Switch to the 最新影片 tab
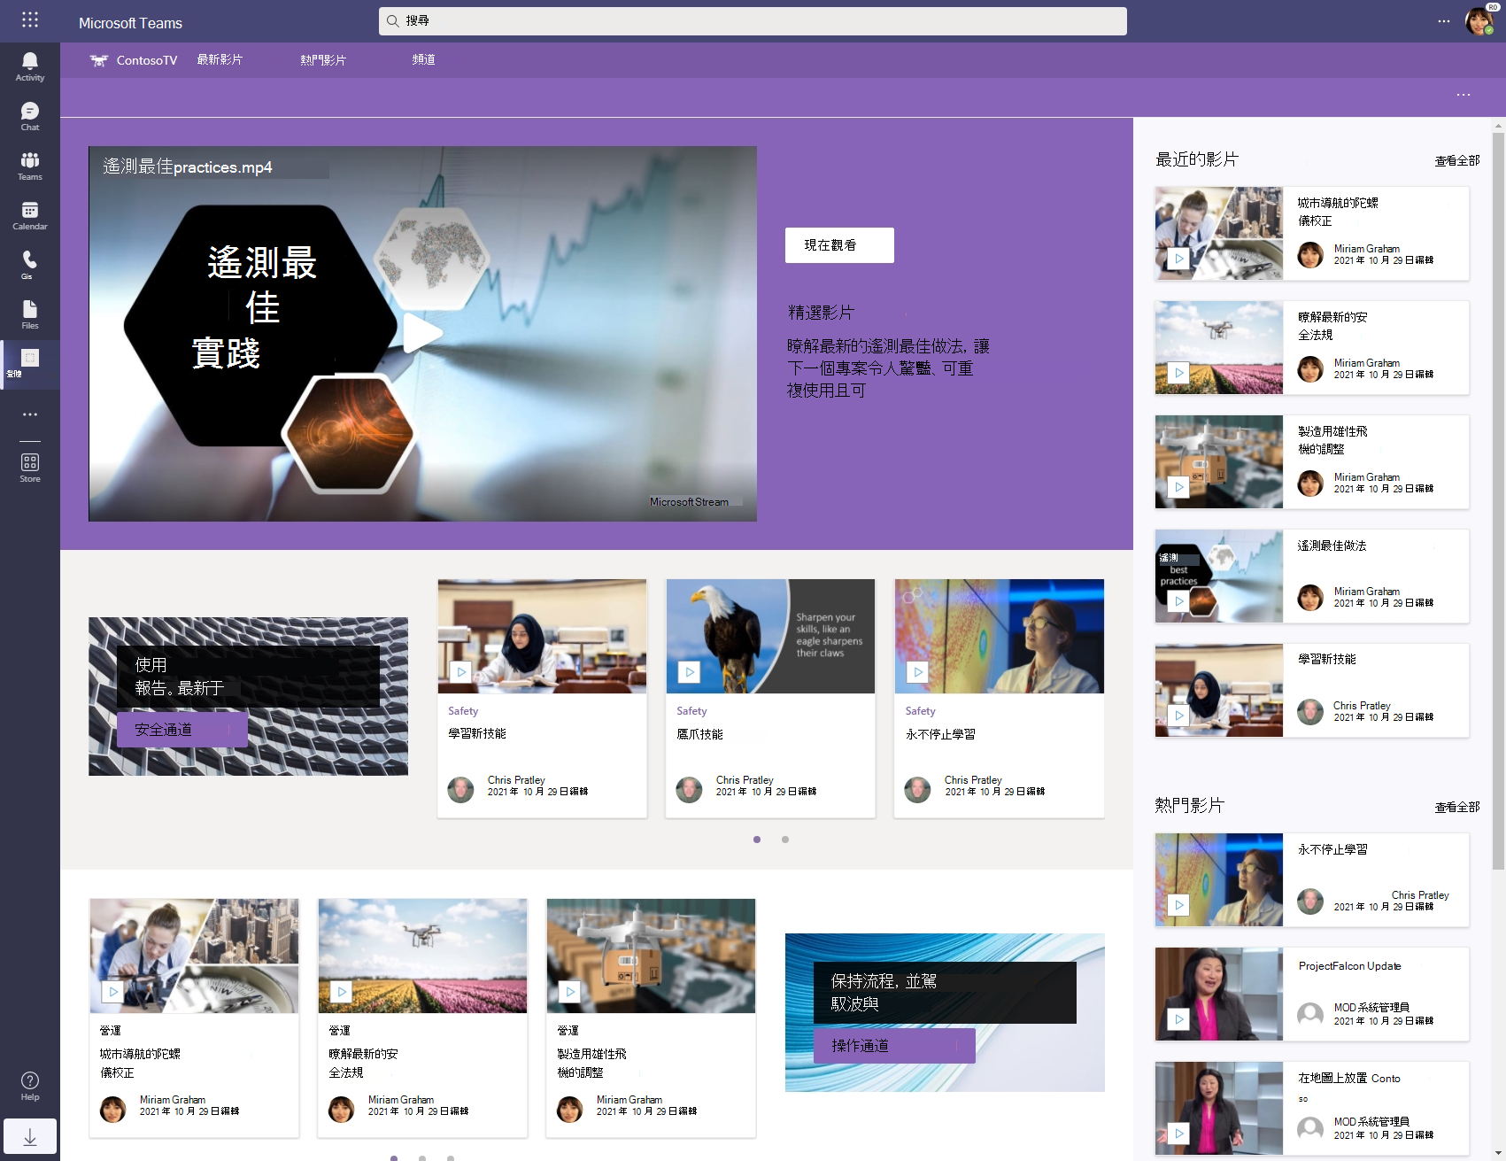Viewport: 1506px width, 1161px height. click(220, 59)
